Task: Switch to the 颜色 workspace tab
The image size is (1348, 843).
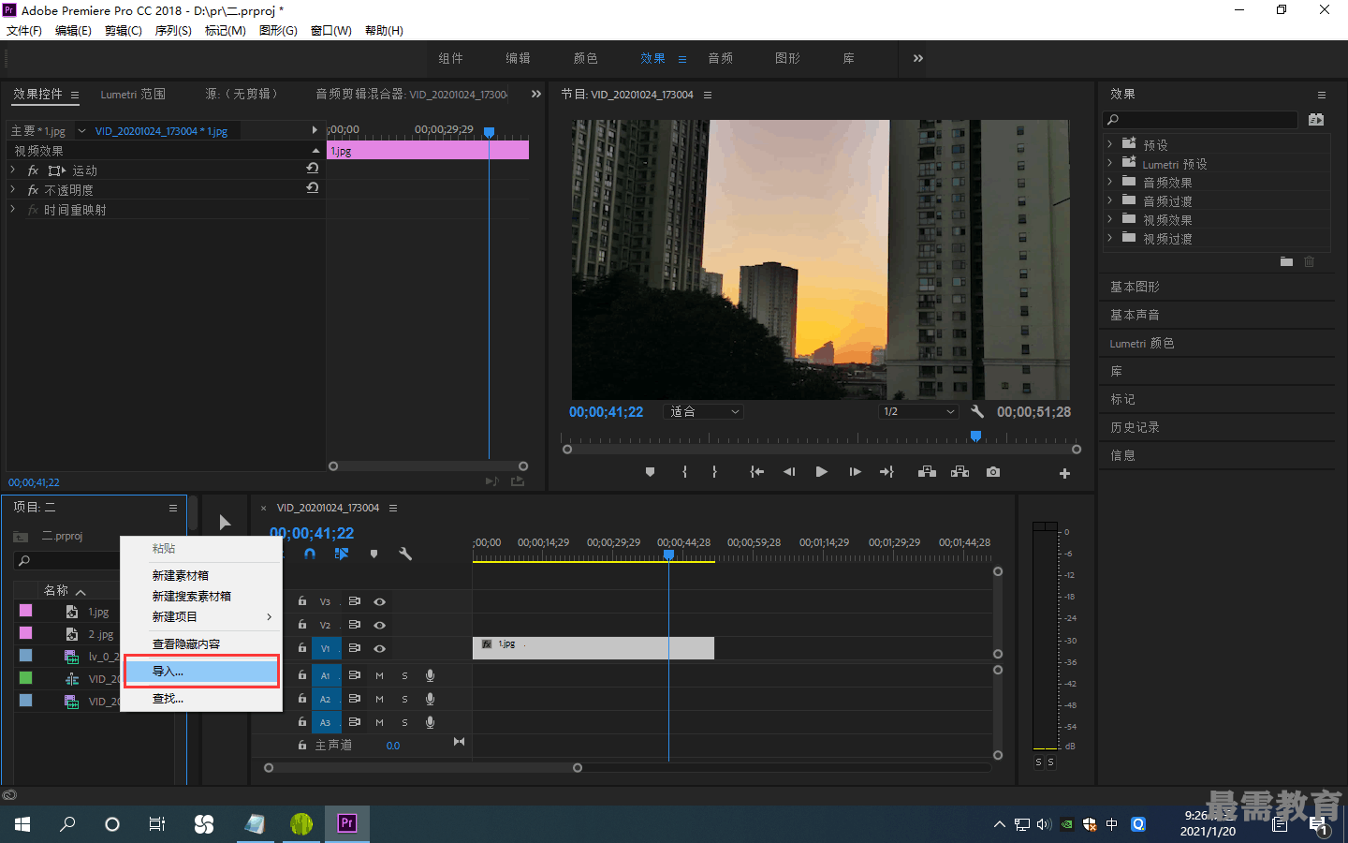Action: 586,58
